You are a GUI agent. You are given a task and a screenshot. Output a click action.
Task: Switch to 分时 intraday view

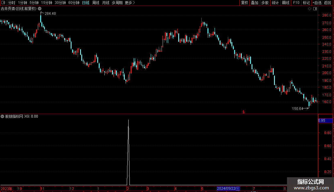pyautogui.click(x=12, y=3)
